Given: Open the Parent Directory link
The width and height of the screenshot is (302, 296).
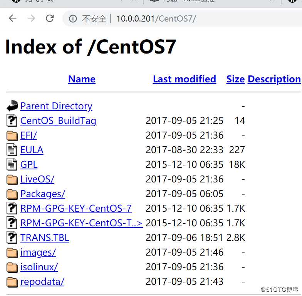Looking at the screenshot, I should pyautogui.click(x=56, y=106).
